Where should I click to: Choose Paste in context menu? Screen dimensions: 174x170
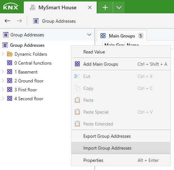pos(121,100)
